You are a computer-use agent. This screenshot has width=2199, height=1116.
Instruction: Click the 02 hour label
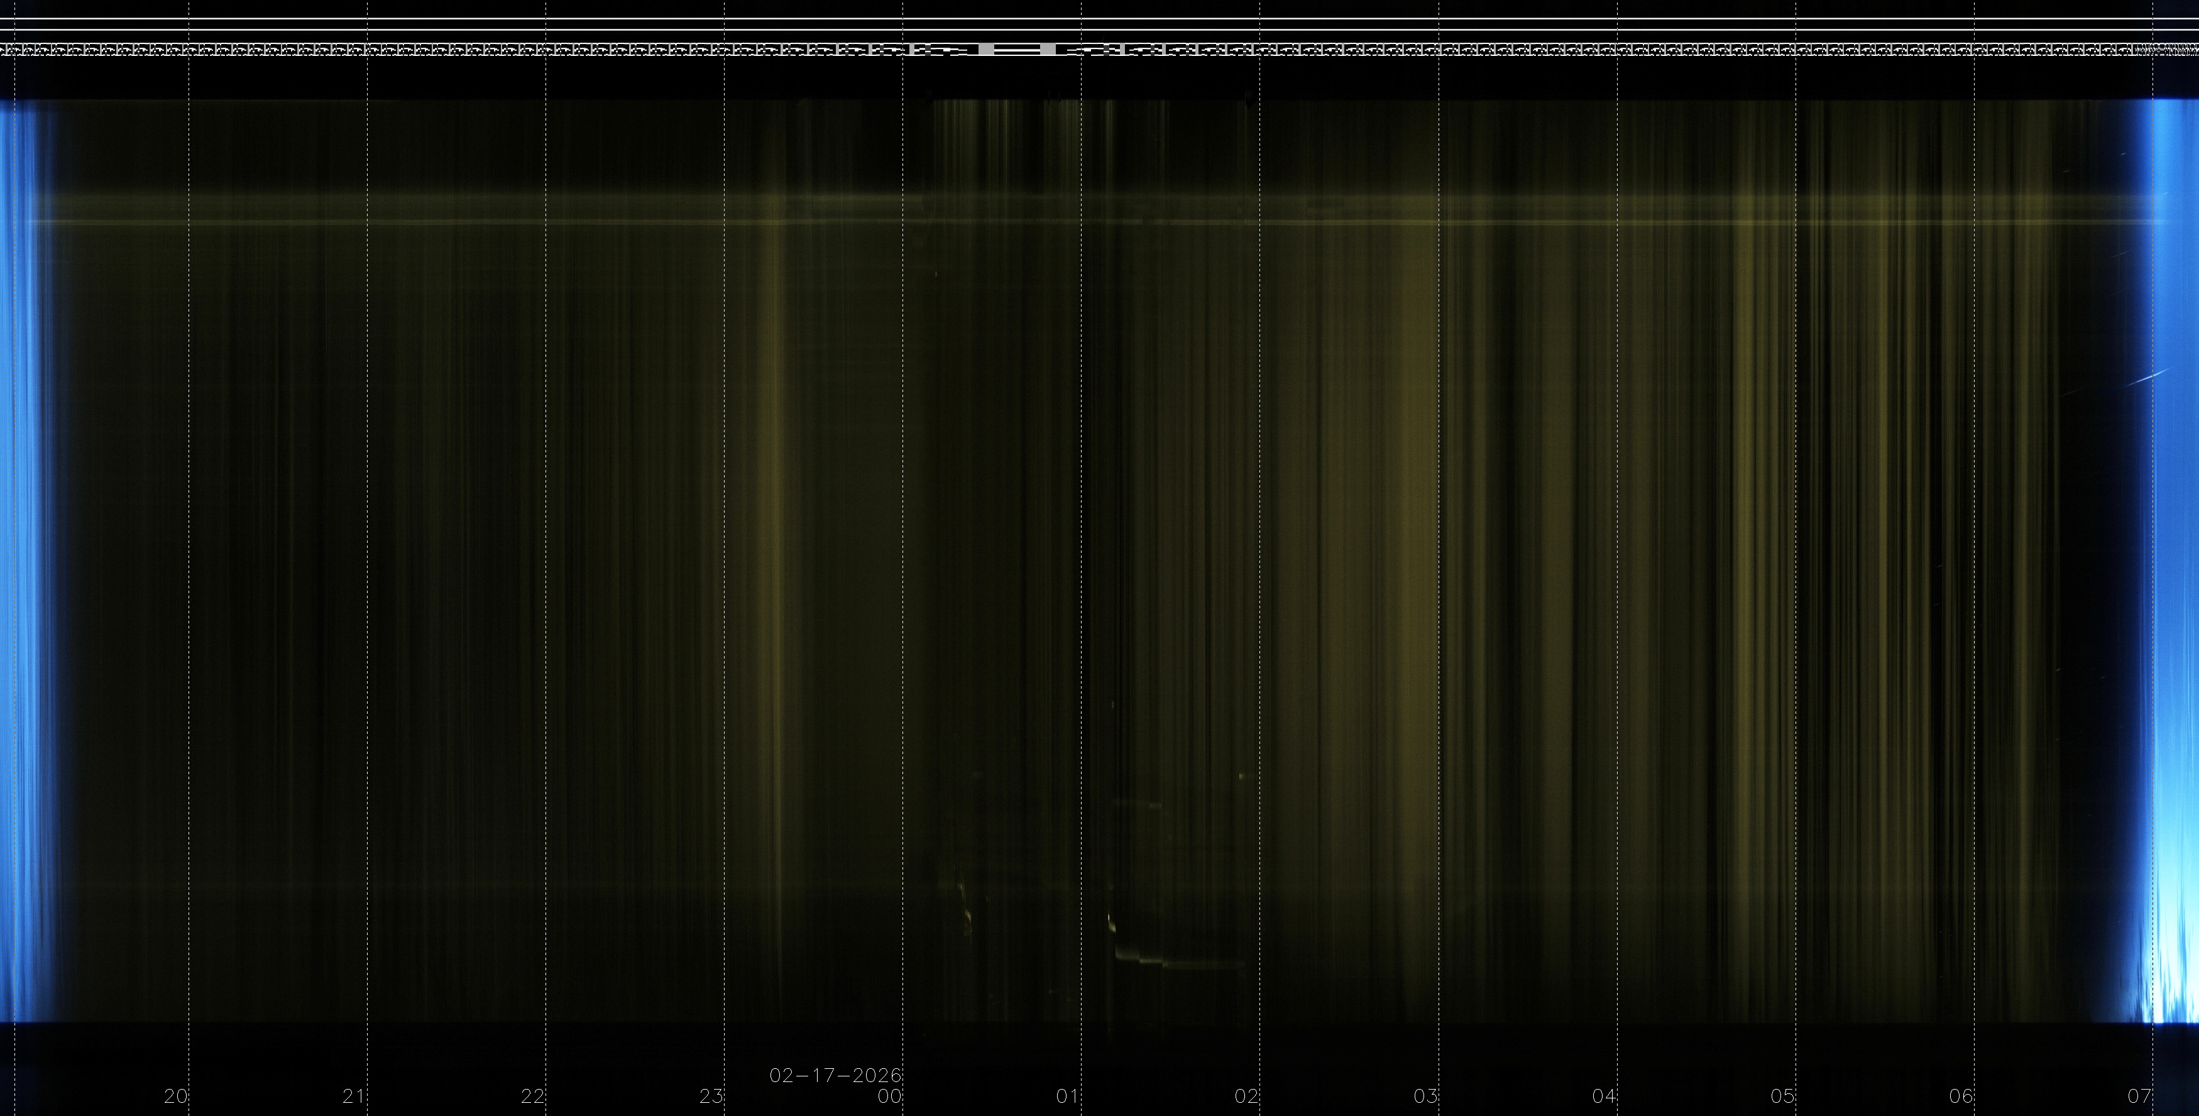1246,1097
